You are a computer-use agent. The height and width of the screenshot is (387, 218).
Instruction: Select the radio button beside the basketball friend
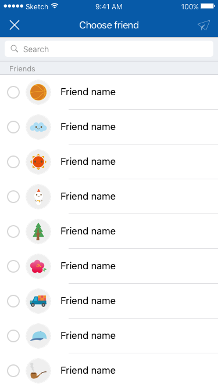[x=13, y=92]
